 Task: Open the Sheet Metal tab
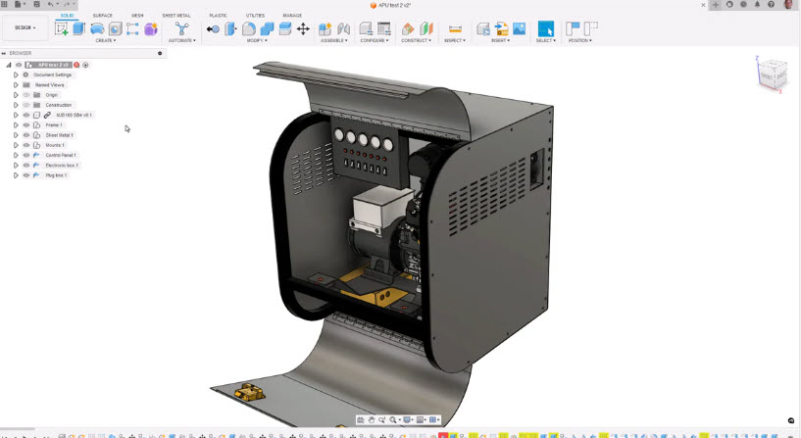tap(176, 16)
